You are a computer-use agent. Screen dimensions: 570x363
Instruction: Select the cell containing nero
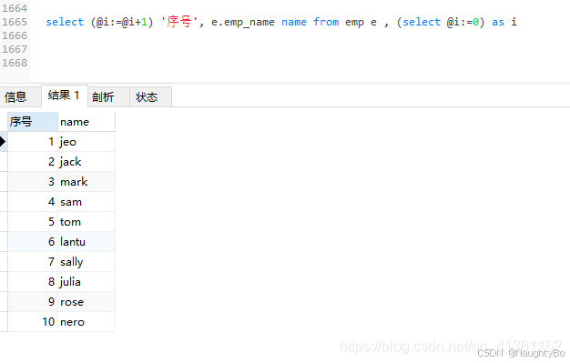(87, 321)
